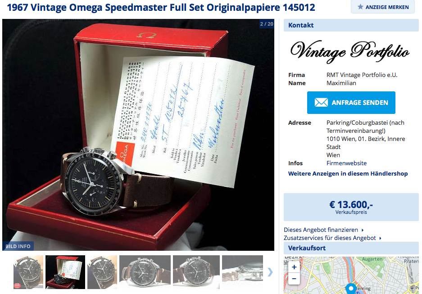Select sixth partially visible thumbnail
The width and height of the screenshot is (422, 294).
tap(242, 272)
